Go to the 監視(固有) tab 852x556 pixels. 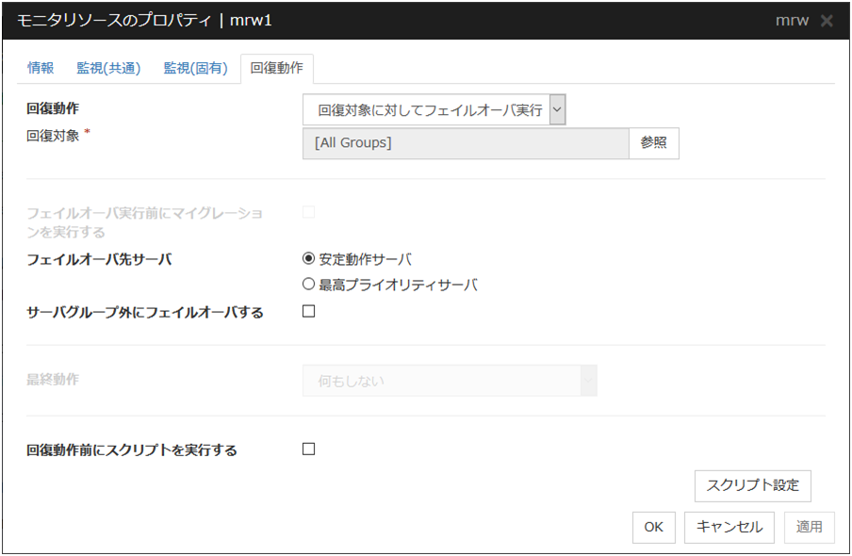[x=195, y=68]
